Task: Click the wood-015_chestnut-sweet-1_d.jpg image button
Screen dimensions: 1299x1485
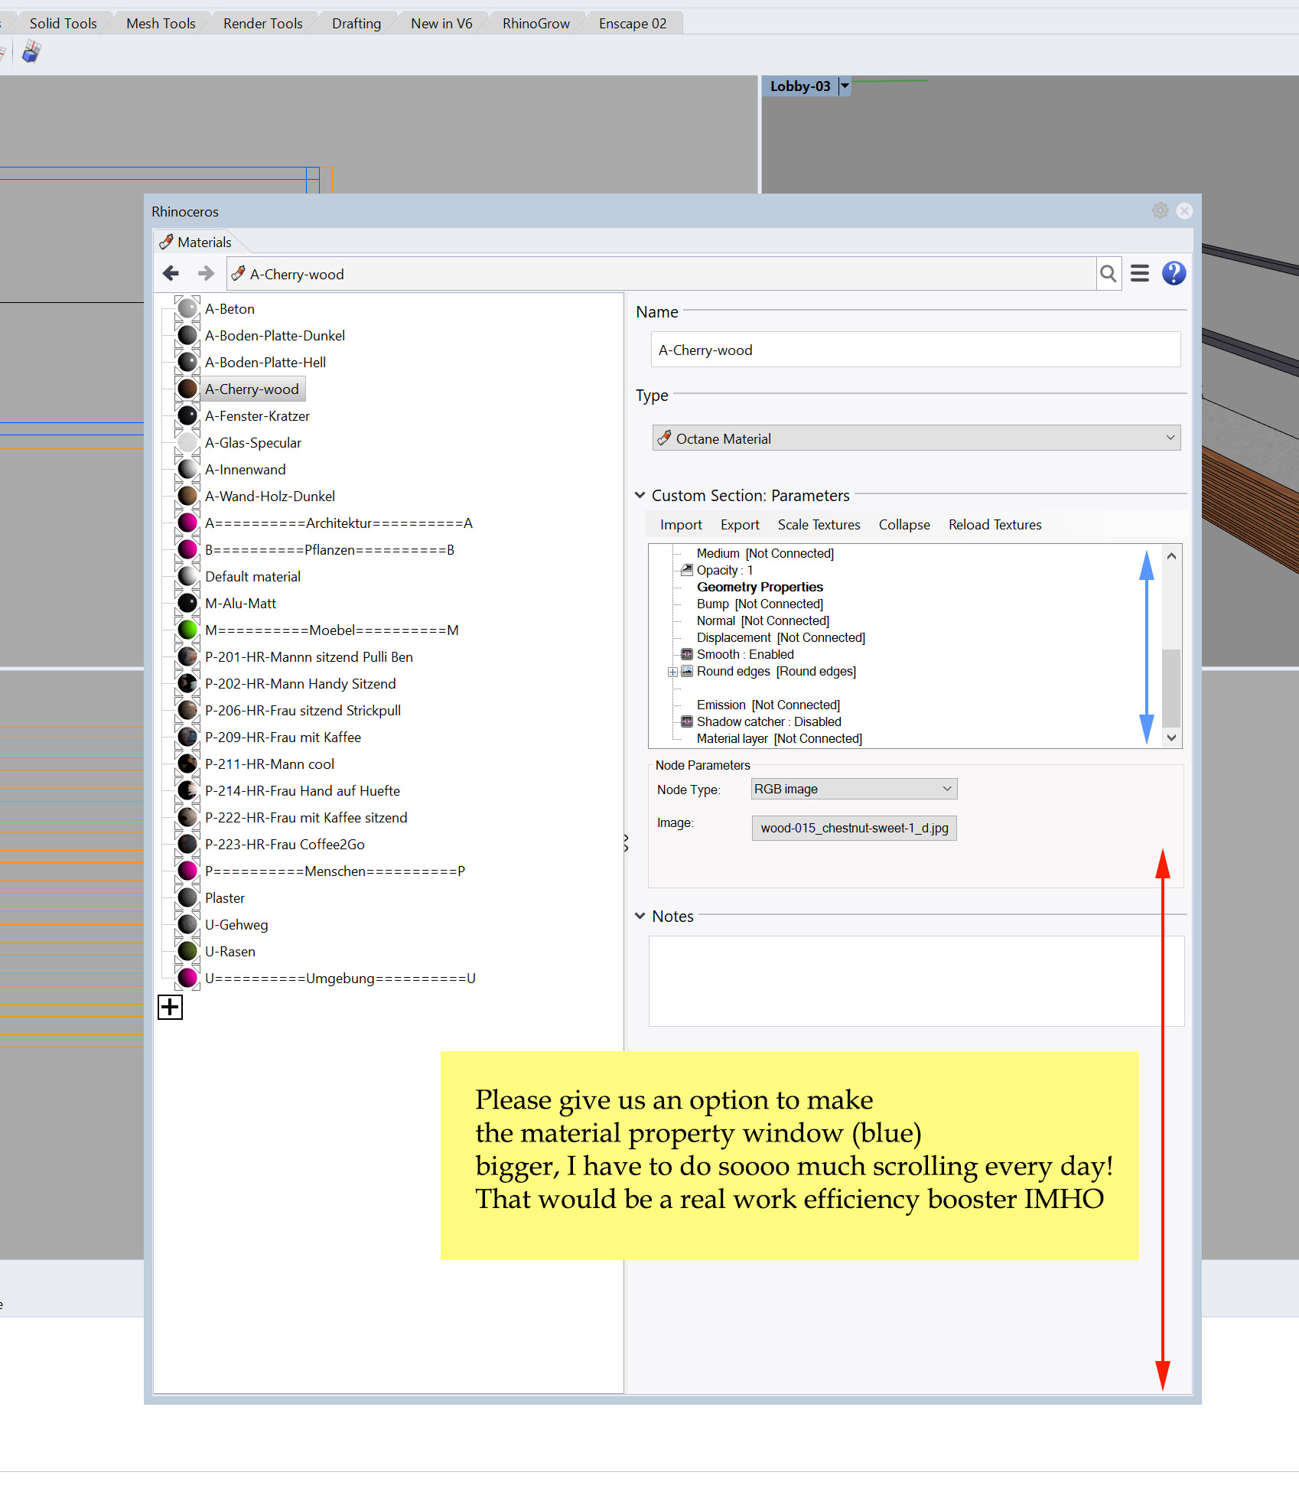Action: coord(854,828)
